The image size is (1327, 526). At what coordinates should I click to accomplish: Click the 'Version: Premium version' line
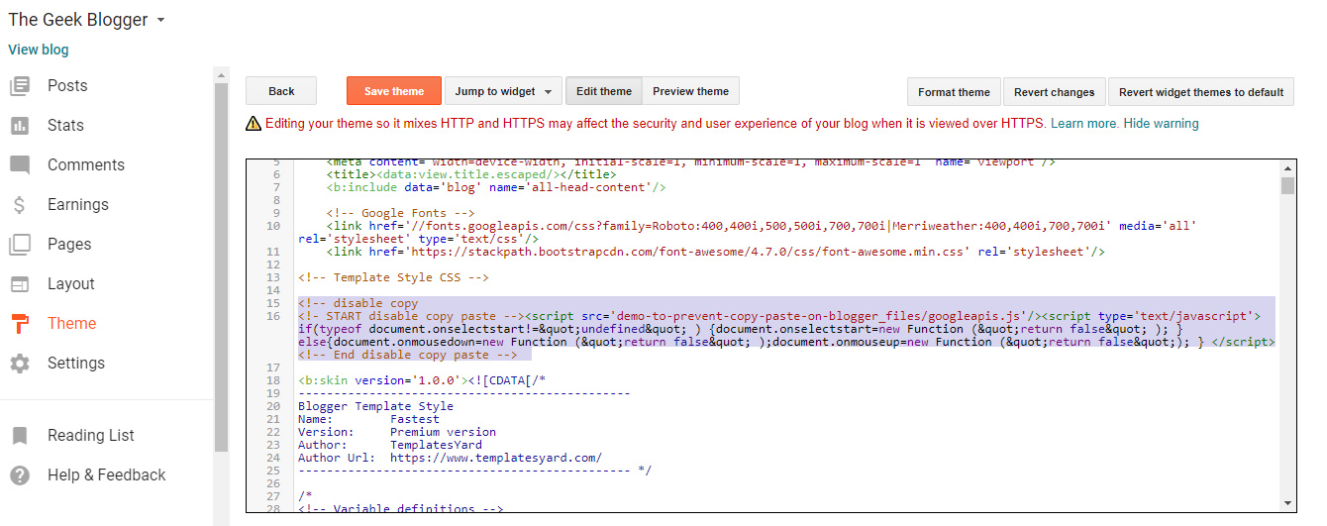397,432
